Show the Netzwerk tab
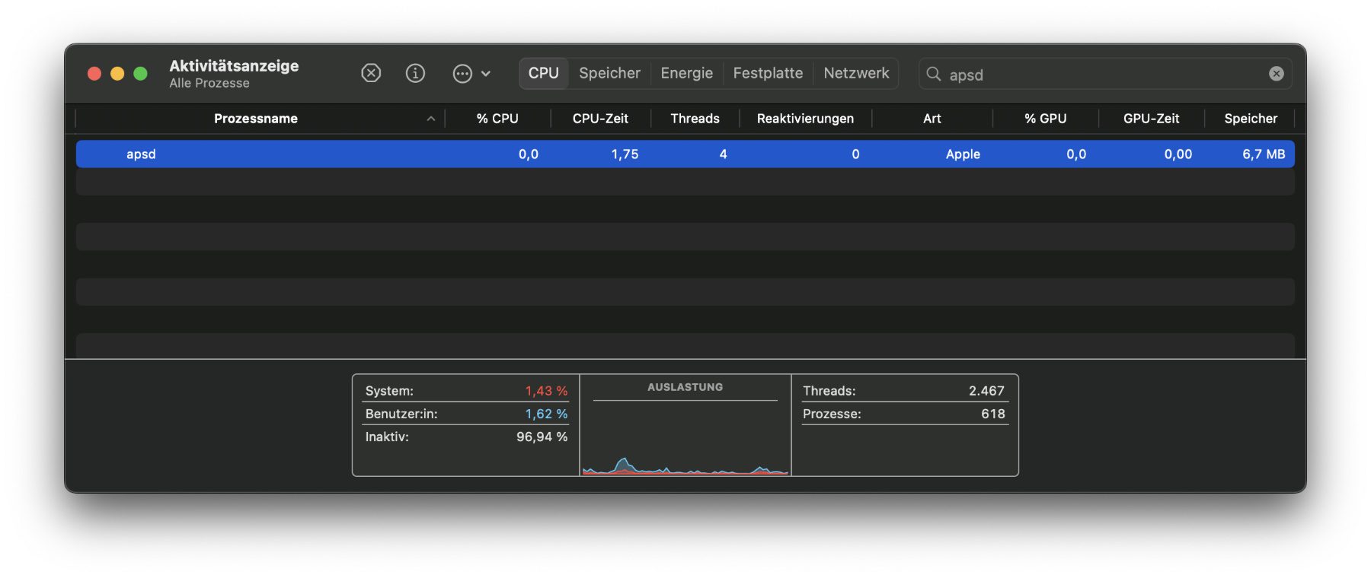This screenshot has width=1371, height=578. point(856,74)
